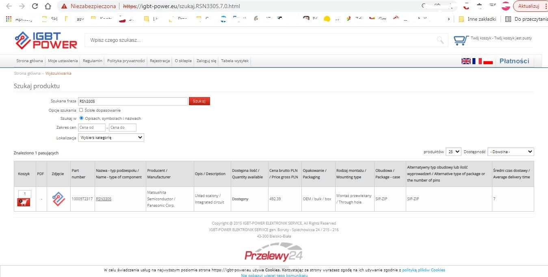The height and width of the screenshot is (277, 548).
Task: Open the RSN3305 product thumbnail image
Action: [x=59, y=199]
